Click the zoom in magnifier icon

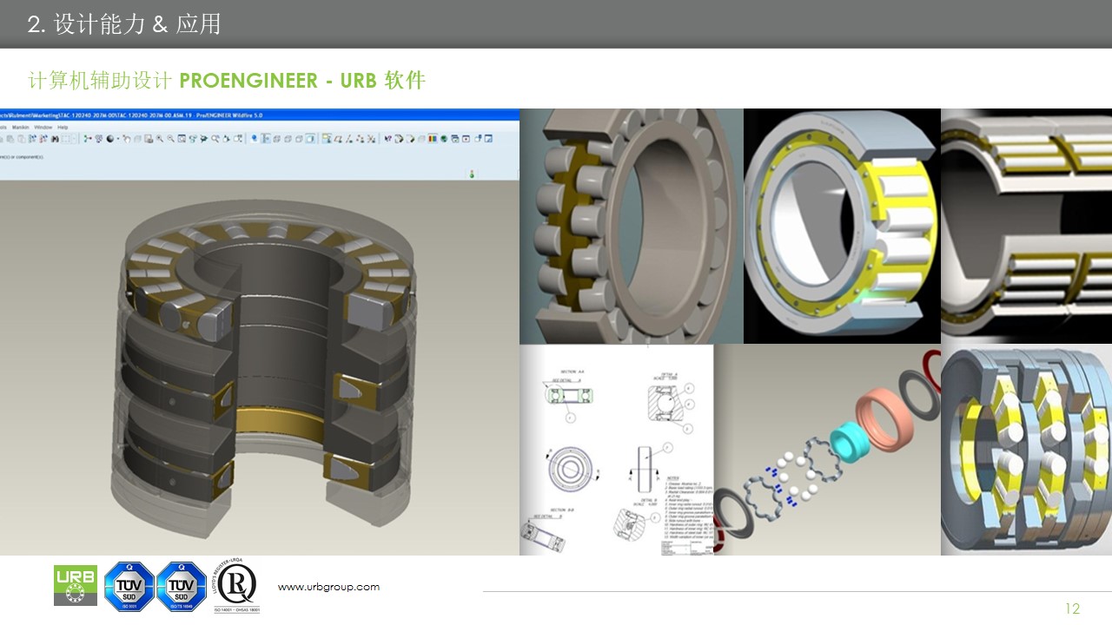coord(160,139)
